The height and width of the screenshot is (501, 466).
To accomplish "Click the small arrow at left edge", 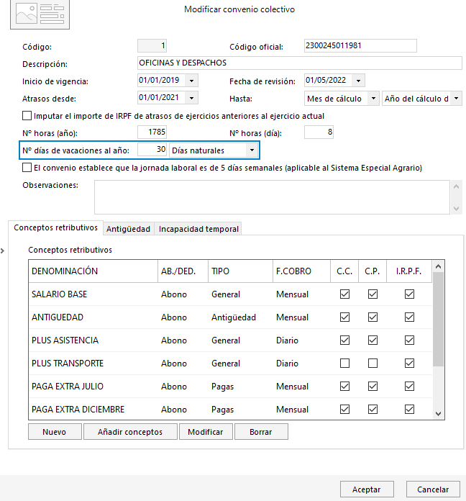I will point(3,250).
